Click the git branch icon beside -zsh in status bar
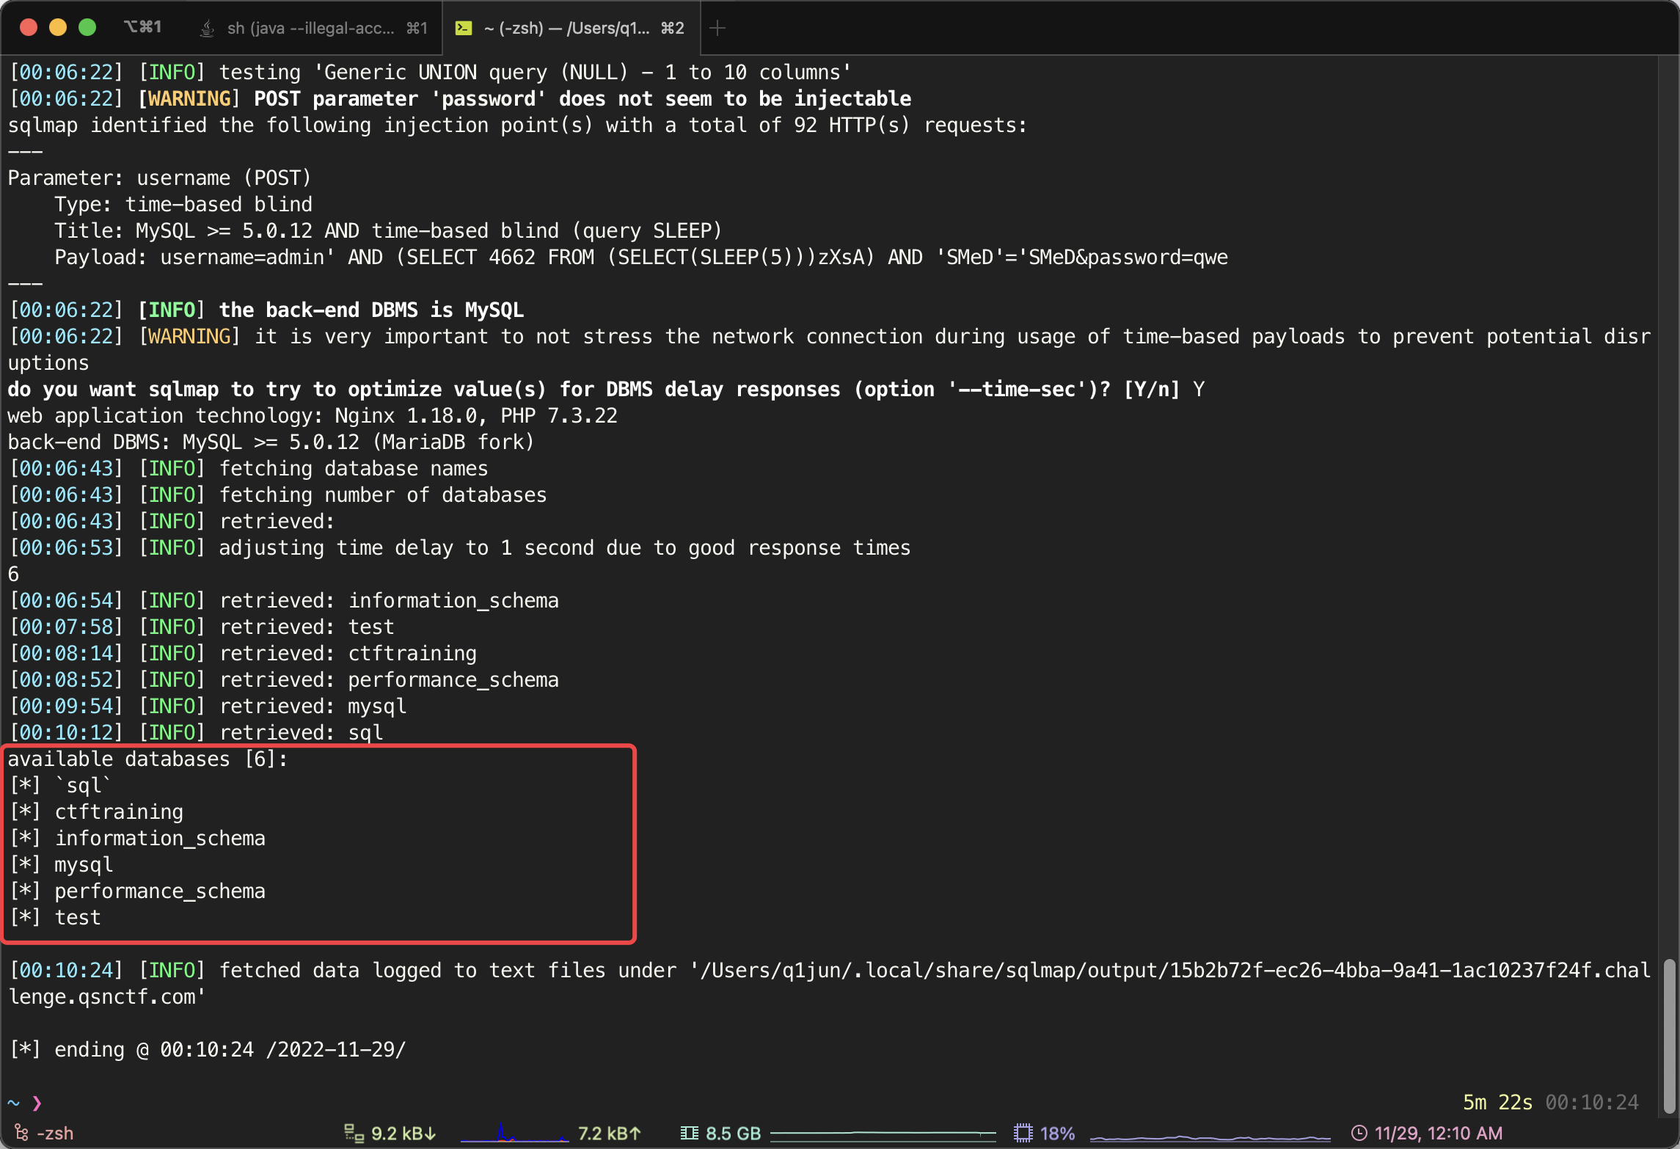The image size is (1680, 1149). (x=21, y=1133)
